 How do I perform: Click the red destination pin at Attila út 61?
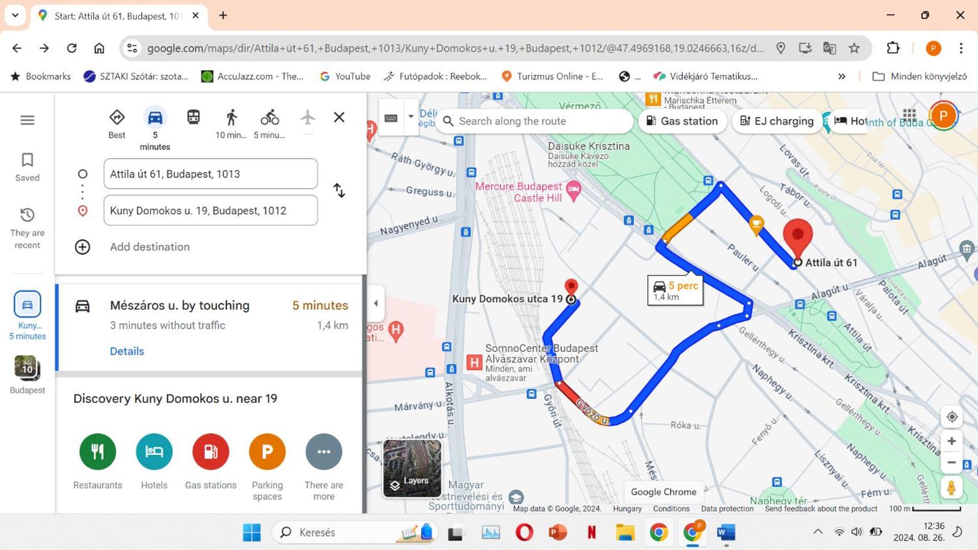(x=798, y=237)
